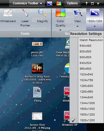
Task: Select the Time Machine drive icon
Action: pos(67,44)
